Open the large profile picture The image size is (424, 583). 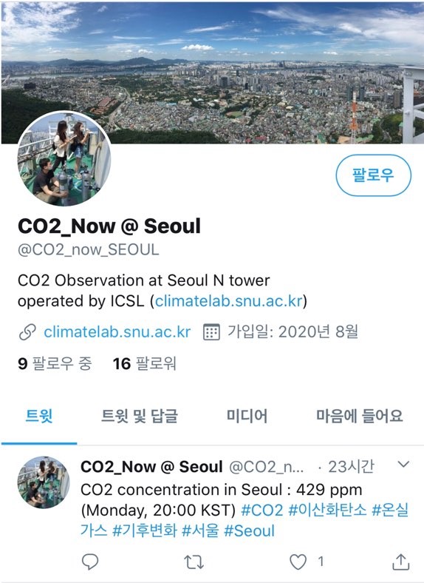tap(64, 158)
